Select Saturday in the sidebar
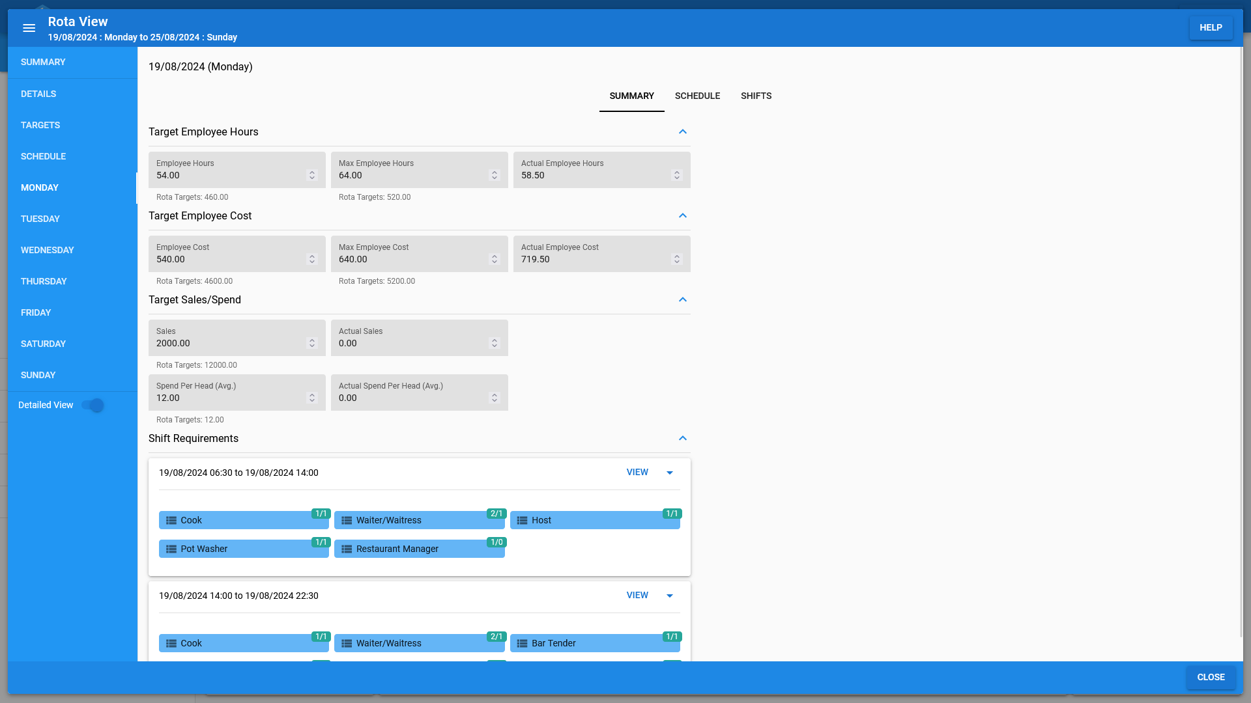The height and width of the screenshot is (703, 1251). 72,344
